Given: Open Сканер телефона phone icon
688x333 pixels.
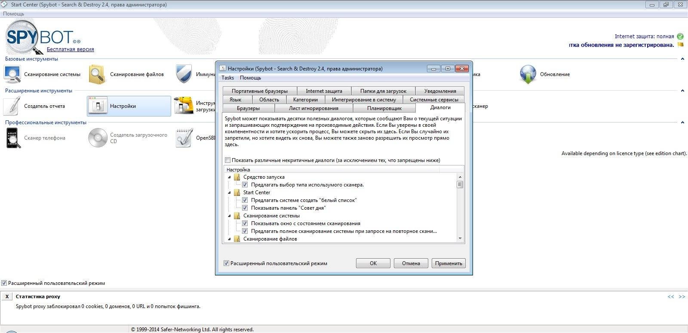Looking at the screenshot, I should [x=13, y=138].
